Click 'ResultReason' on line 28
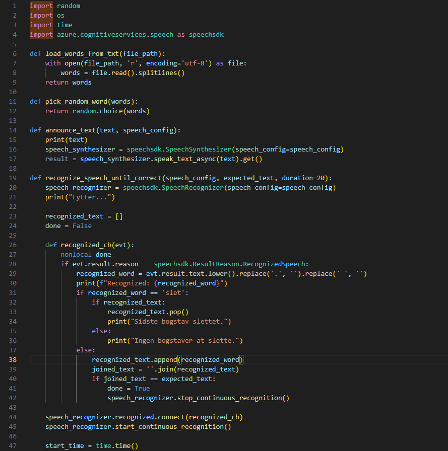This screenshot has width=448, height=451. tap(216, 264)
